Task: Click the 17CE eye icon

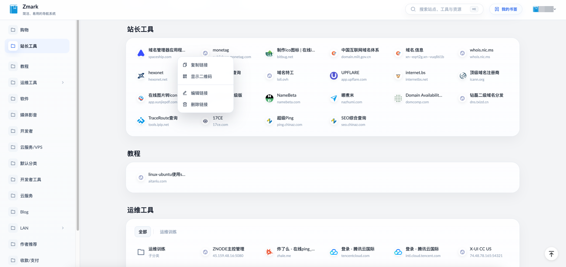Action: [206, 121]
